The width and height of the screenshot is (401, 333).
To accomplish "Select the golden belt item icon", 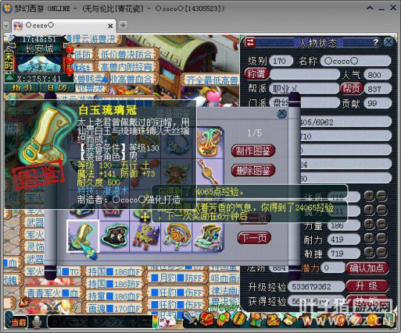I will (x=177, y=236).
